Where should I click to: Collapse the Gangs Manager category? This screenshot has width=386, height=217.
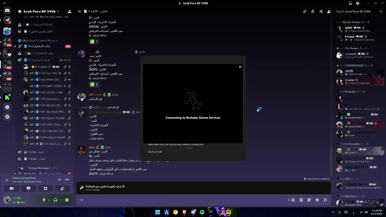38,168
